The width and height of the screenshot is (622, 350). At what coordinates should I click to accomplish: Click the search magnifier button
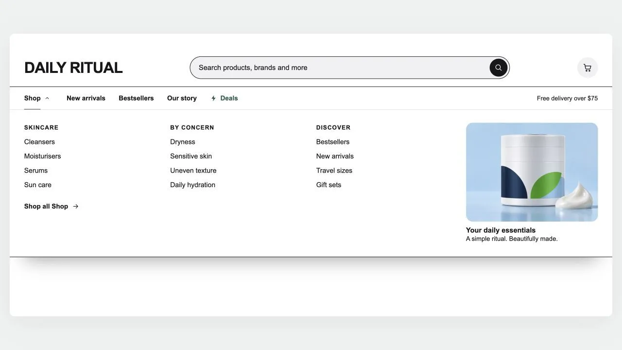click(x=498, y=68)
